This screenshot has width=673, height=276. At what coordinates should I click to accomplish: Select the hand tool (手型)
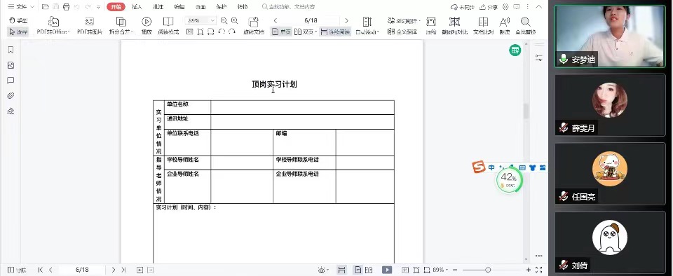coord(18,20)
